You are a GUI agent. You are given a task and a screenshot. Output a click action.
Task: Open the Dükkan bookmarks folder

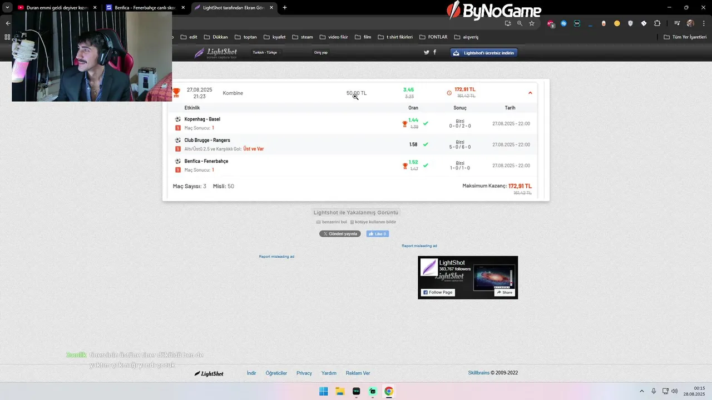[x=216, y=37]
